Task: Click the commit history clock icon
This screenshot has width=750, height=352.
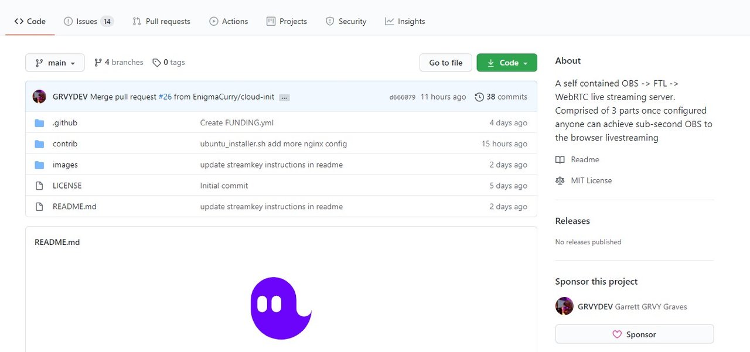Action: pyautogui.click(x=479, y=97)
